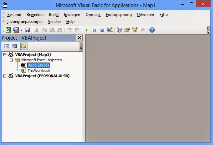The height and width of the screenshot is (145, 213).
Task: Close the Project - VBAProject pane
Action: point(79,38)
